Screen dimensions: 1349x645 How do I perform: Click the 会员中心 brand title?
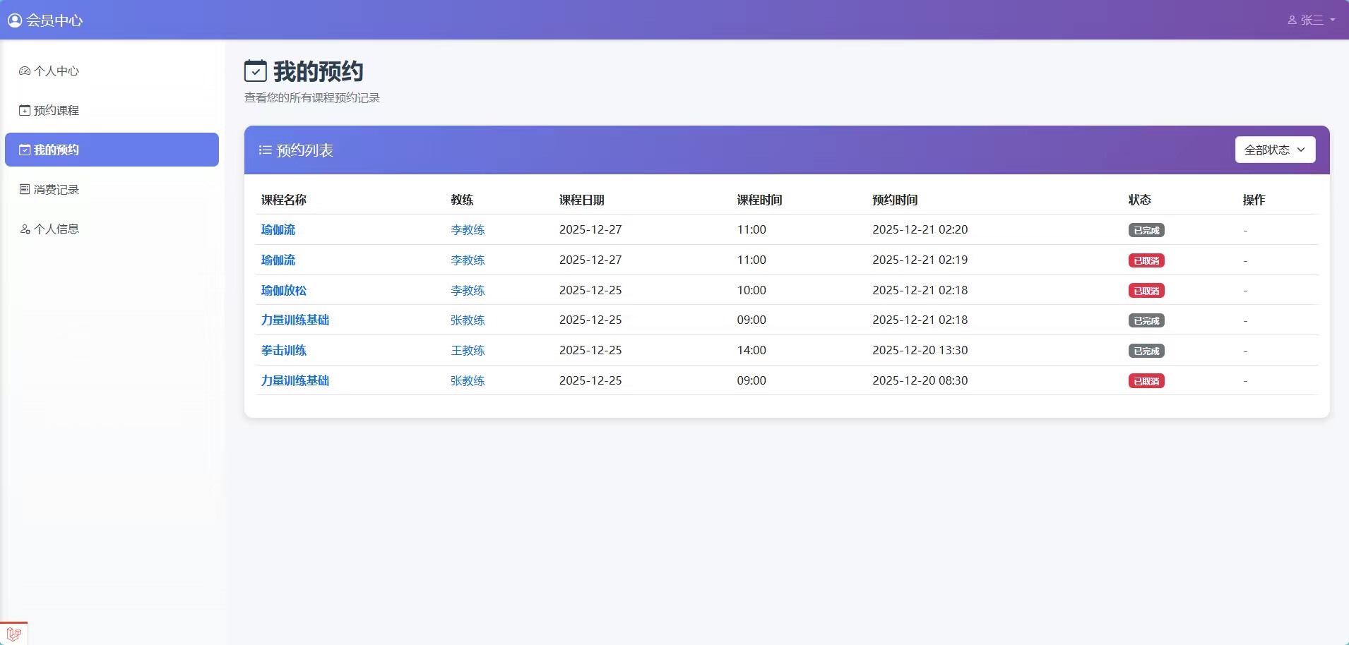click(x=54, y=20)
